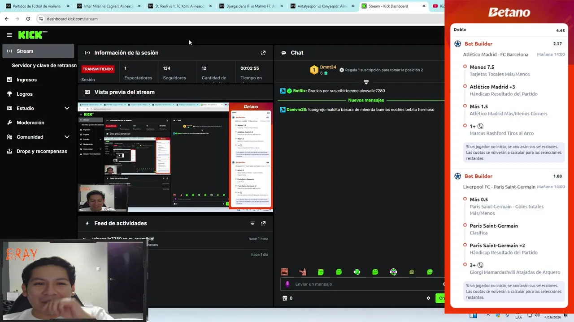574x322 pixels.
Task: Click info icon beside Mamardashvili 3+
Action: point(480,265)
